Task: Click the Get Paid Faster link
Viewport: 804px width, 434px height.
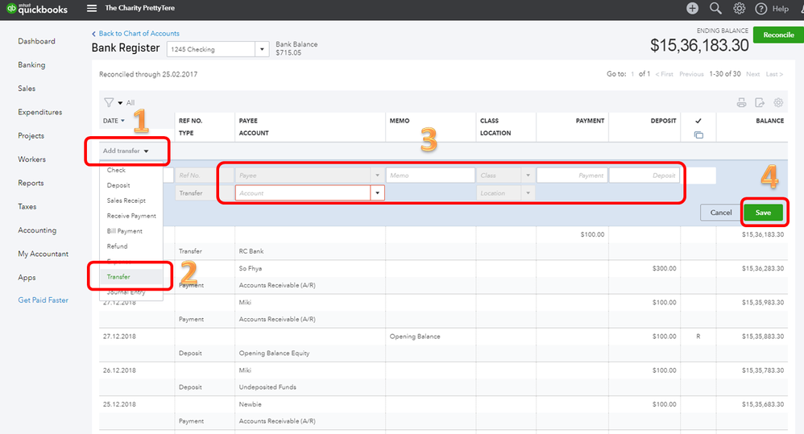Action: pos(43,300)
